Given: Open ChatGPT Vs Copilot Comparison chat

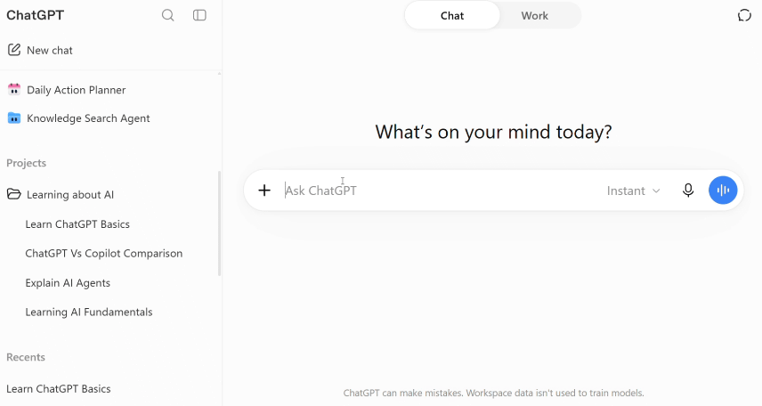Looking at the screenshot, I should click(104, 254).
